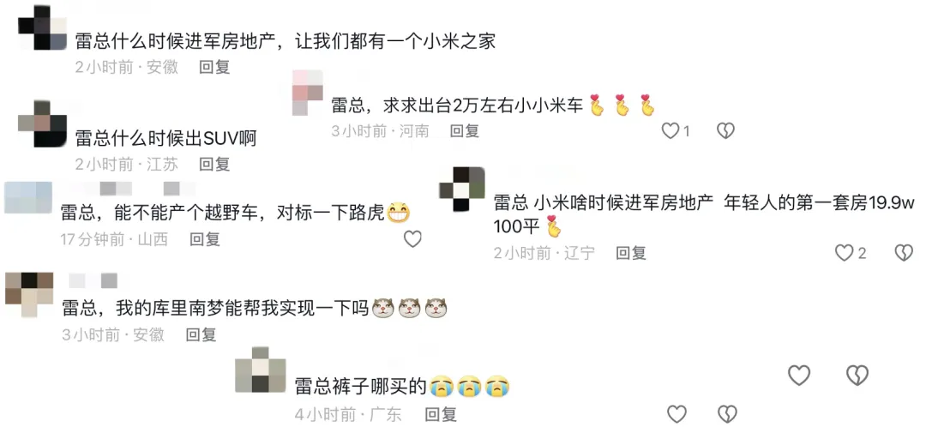Dislike the 2万左右小小米车 comment

[x=725, y=130]
